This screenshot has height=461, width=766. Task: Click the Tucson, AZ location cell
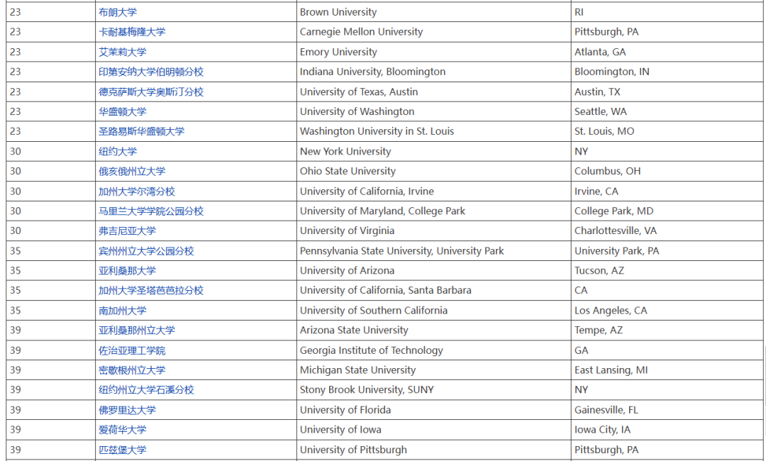(666, 270)
